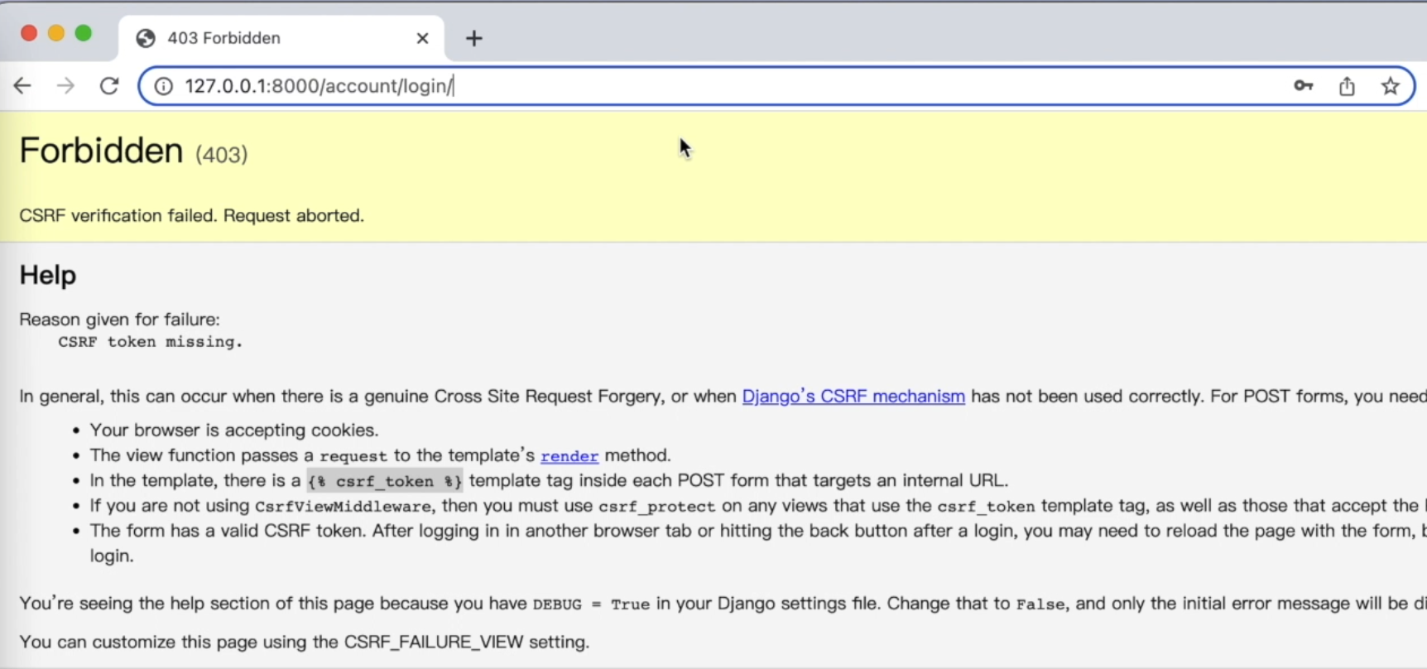The height and width of the screenshot is (669, 1427).
Task: Minimize the browser window with yellow button
Action: point(56,33)
